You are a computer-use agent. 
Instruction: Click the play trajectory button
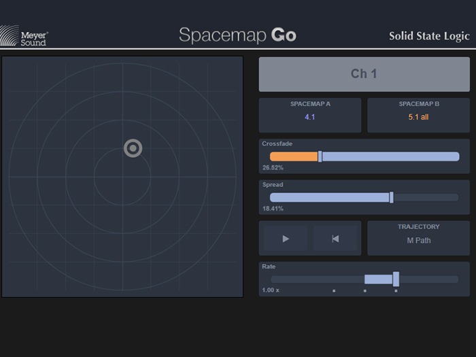pyautogui.click(x=286, y=238)
